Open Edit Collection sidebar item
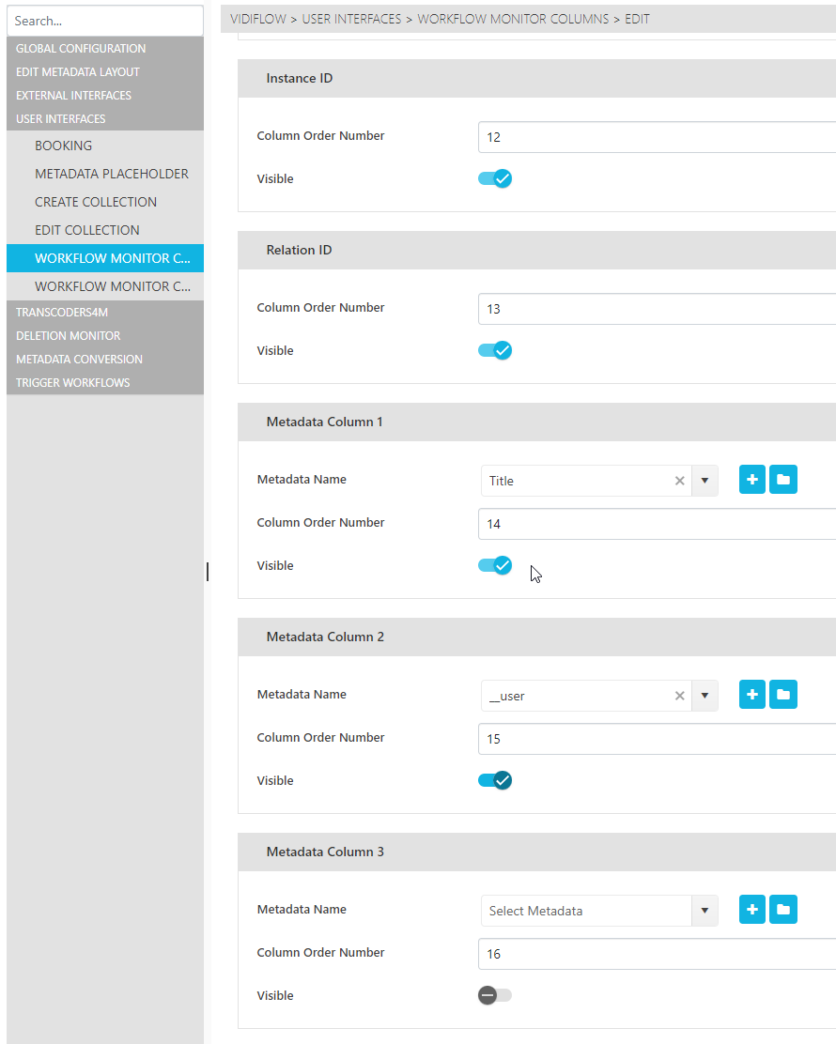Screen dimensions: 836x1044 (87, 230)
